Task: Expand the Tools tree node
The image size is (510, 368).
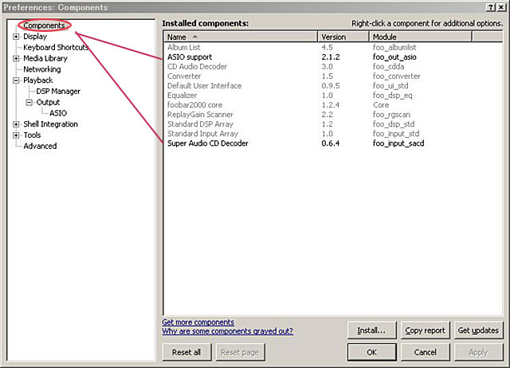Action: (x=16, y=135)
